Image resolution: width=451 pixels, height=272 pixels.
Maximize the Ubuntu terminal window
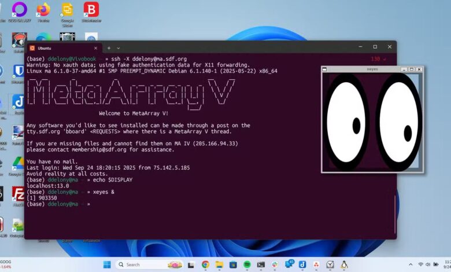click(x=375, y=47)
